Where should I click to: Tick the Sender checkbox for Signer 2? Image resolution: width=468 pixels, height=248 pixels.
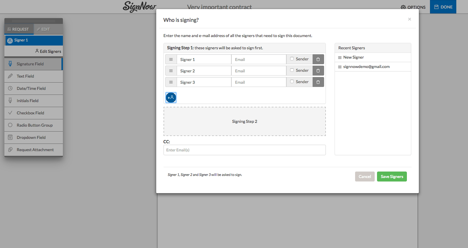click(292, 70)
